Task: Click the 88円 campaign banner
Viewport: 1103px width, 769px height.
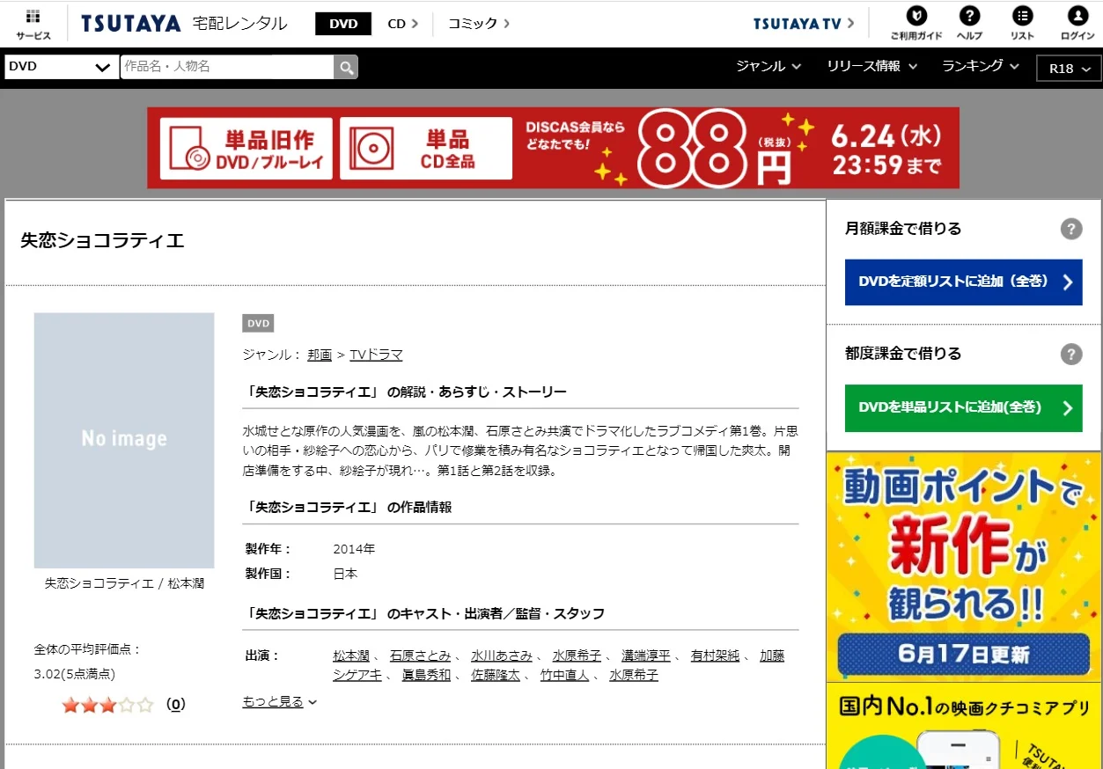Action: [553, 148]
